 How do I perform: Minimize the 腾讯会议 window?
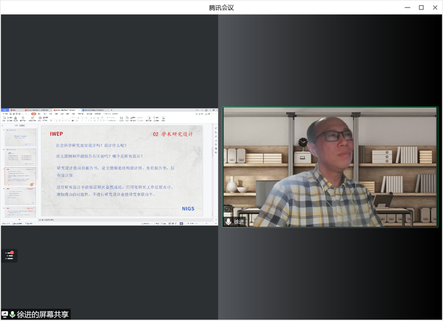[407, 7]
